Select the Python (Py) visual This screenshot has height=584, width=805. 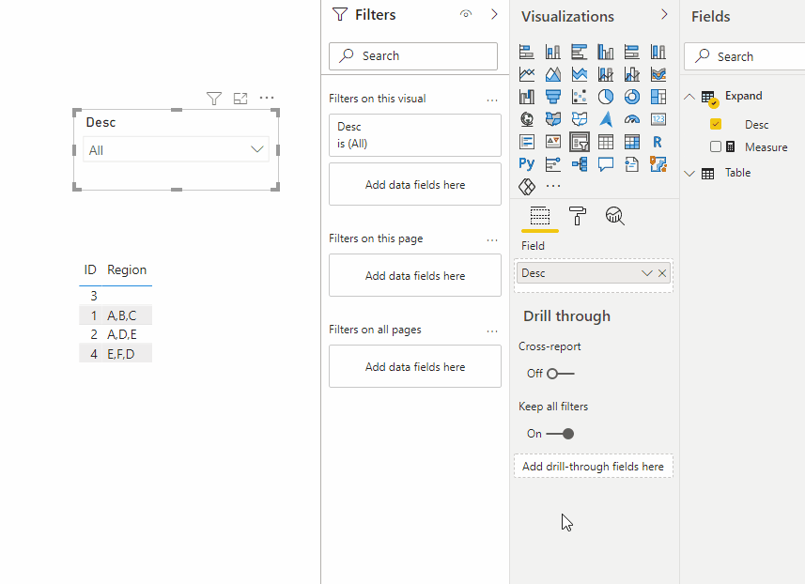pos(527,163)
